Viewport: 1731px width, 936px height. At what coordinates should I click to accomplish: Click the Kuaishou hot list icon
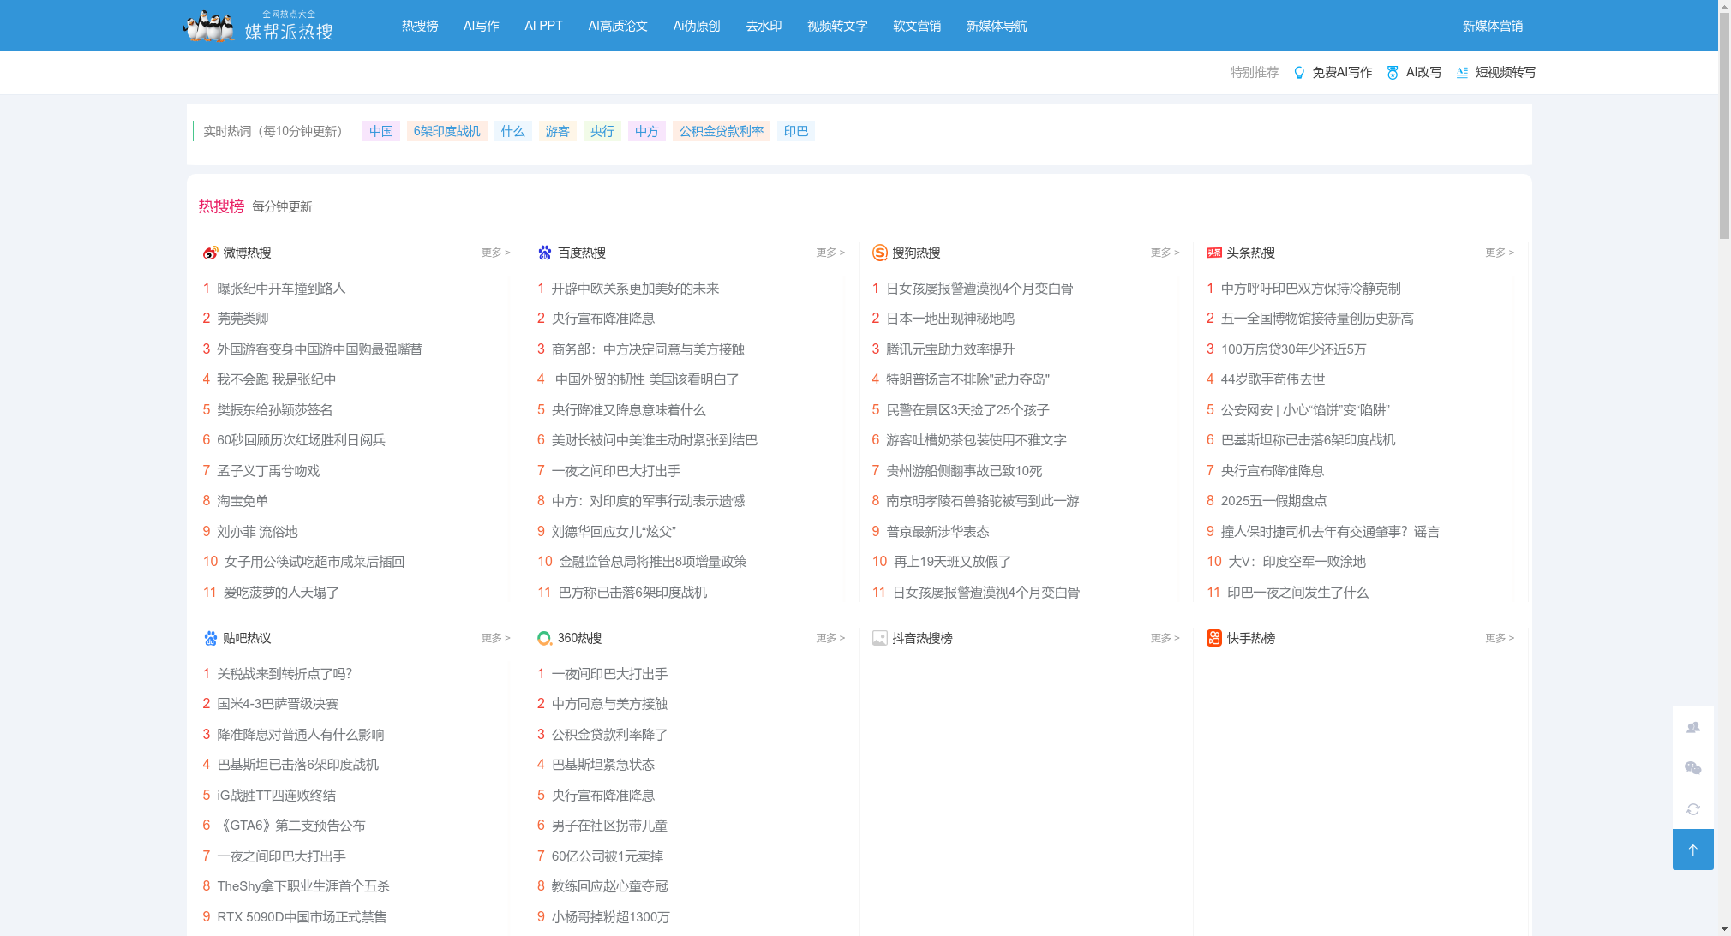click(x=1213, y=638)
